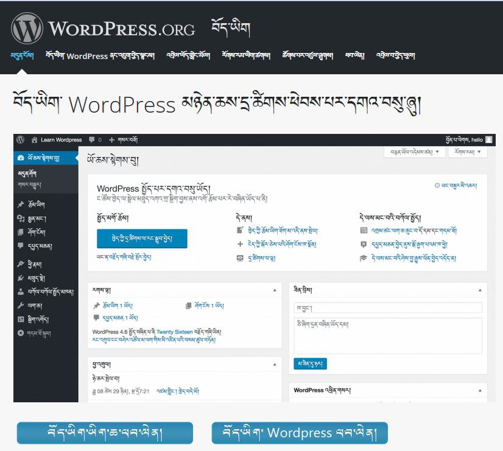Focus the Quick Draft content text area
503x451 pixels.
click(388, 335)
